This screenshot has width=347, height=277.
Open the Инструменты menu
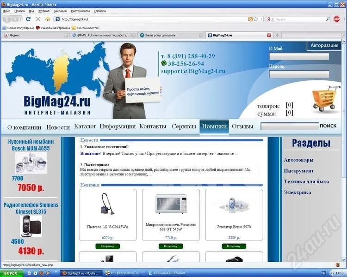point(81,11)
